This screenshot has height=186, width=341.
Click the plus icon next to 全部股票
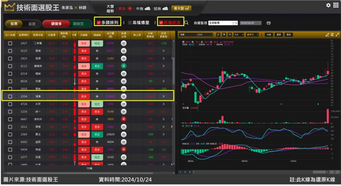click(236, 23)
